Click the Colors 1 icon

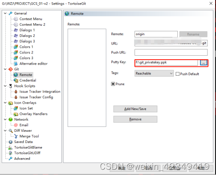[x=16, y=47]
